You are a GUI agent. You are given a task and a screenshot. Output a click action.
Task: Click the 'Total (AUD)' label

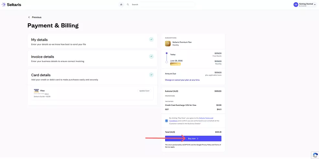(x=170, y=132)
